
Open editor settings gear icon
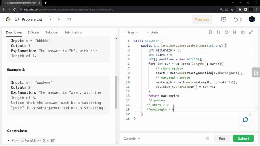pos(243,32)
